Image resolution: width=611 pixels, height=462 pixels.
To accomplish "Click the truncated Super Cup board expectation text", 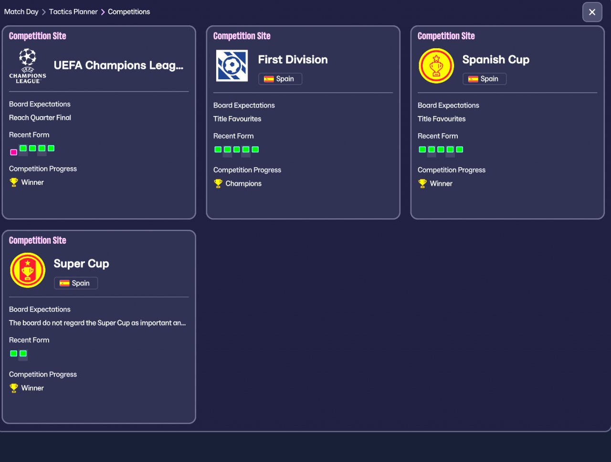I will click(x=97, y=323).
